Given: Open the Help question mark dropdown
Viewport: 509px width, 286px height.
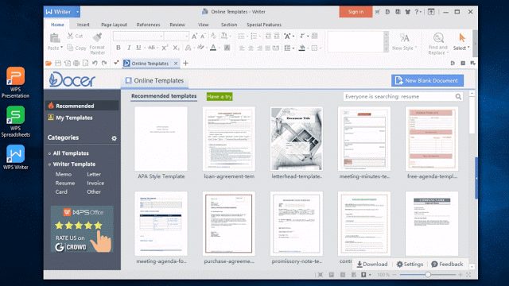Looking at the screenshot, I should tap(418, 12).
